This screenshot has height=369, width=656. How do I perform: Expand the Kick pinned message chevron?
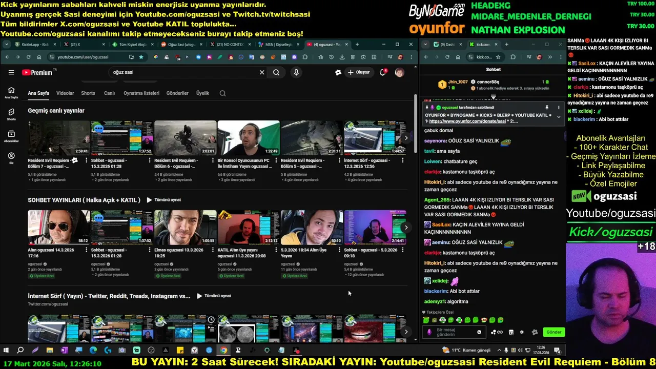point(559,117)
